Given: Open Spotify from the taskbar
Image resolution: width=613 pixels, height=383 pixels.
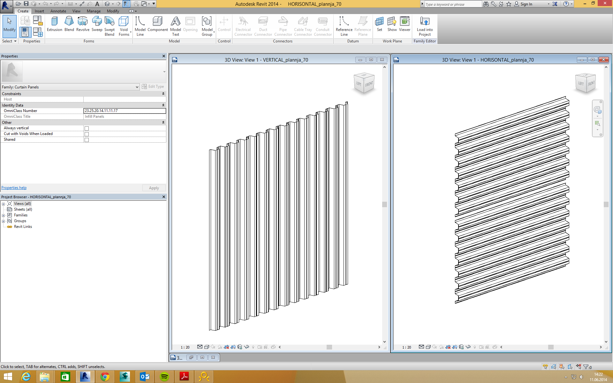Looking at the screenshot, I should (164, 377).
